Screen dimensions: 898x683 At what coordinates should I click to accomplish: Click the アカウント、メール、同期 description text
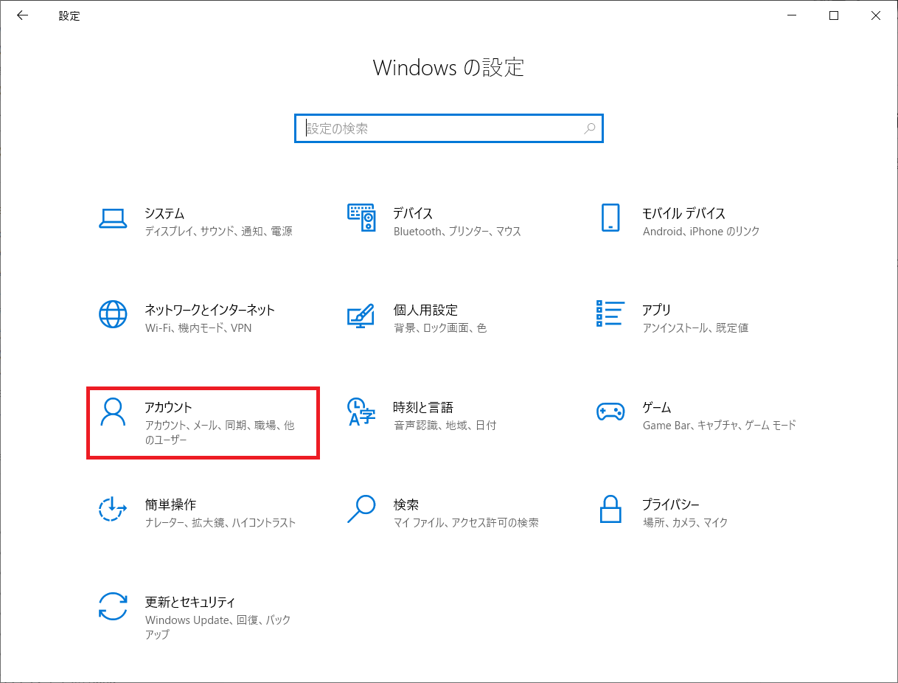click(220, 432)
